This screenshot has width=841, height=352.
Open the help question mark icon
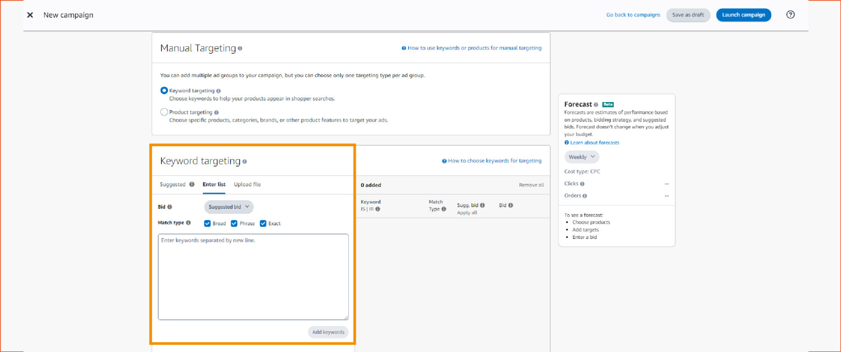point(790,15)
